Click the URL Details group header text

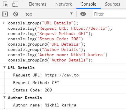[x=21, y=68]
